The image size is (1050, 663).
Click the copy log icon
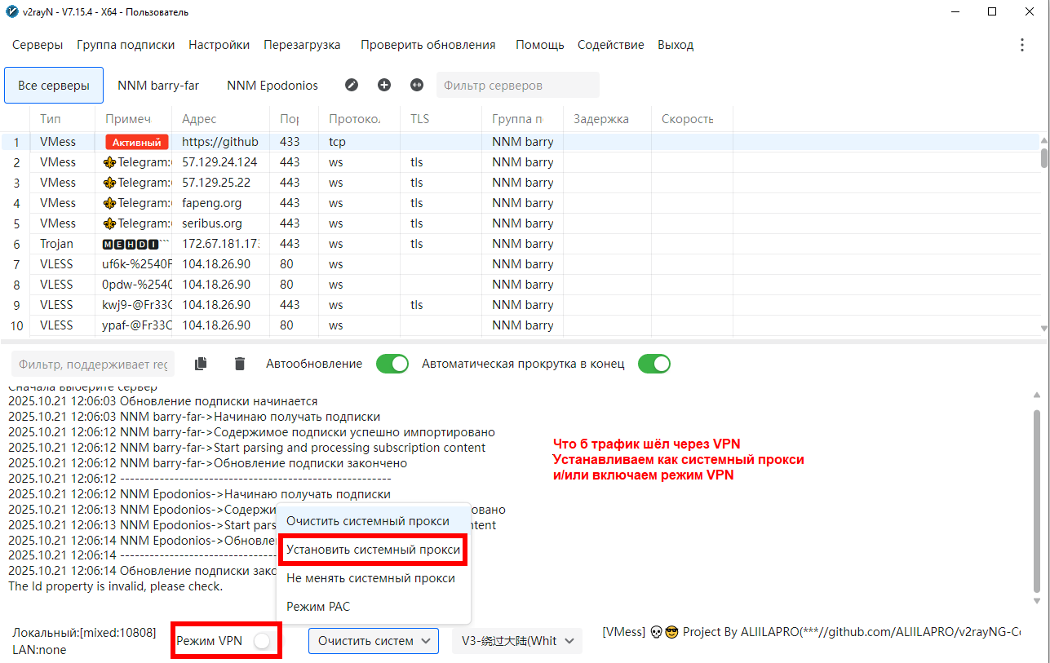(x=201, y=364)
